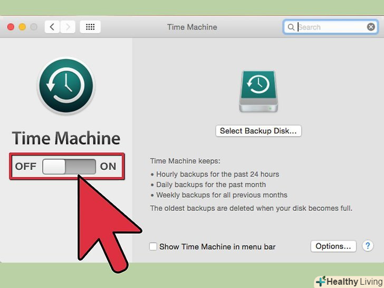
Task: Open help with the question mark button
Action: point(368,246)
